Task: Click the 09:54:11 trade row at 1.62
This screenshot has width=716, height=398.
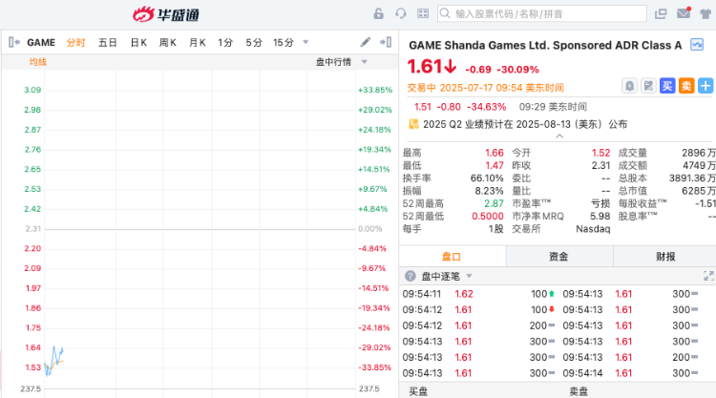Action: tap(478, 294)
